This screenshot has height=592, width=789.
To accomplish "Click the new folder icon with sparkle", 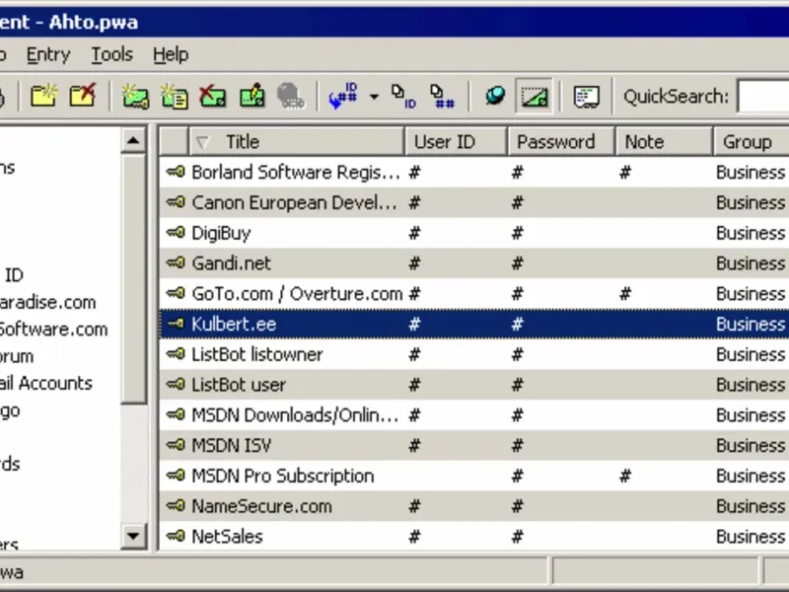I will (43, 95).
